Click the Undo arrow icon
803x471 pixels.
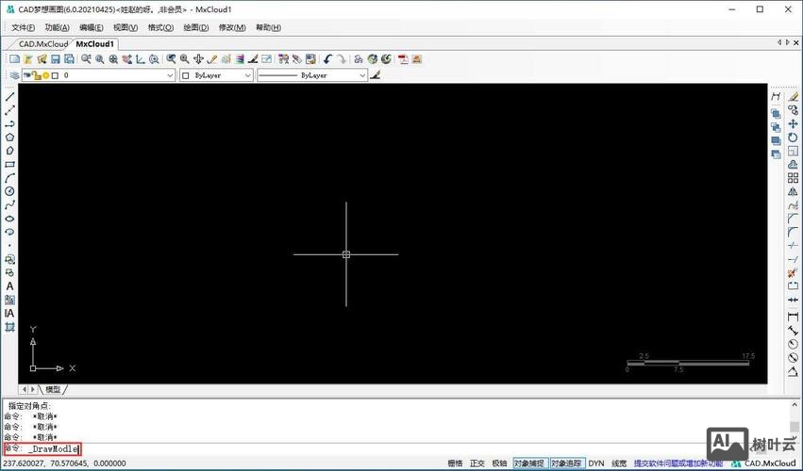pyautogui.click(x=327, y=59)
